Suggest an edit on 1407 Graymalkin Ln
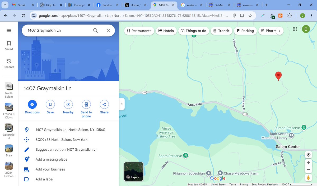 pos(68,150)
